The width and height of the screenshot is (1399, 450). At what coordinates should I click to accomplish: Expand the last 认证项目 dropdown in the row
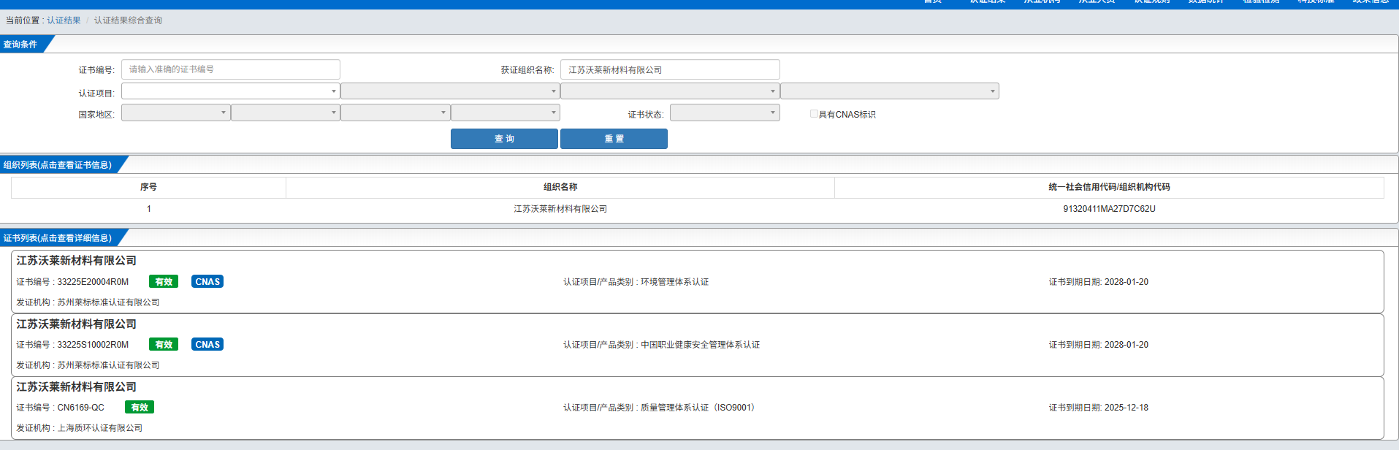[x=889, y=91]
